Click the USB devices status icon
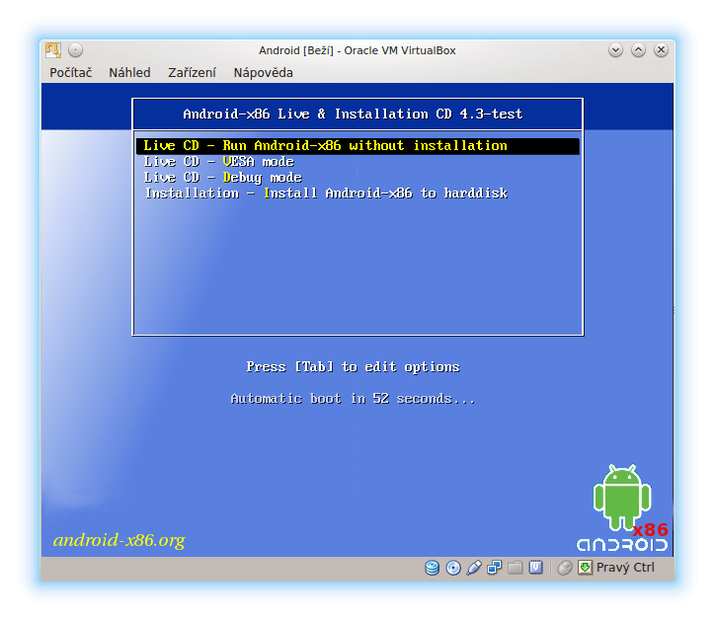This screenshot has width=715, height=621. 474,568
